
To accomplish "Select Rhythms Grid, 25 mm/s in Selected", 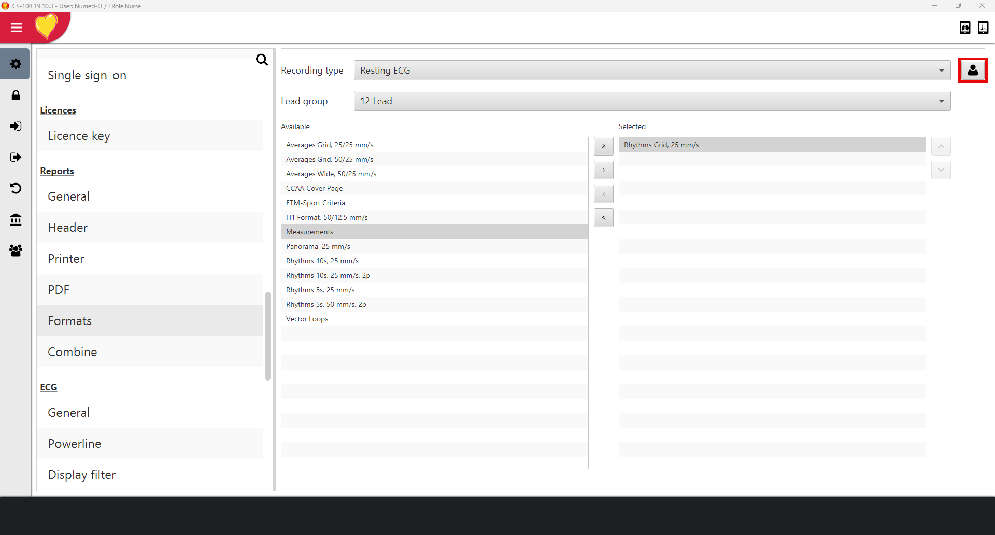I will point(661,145).
